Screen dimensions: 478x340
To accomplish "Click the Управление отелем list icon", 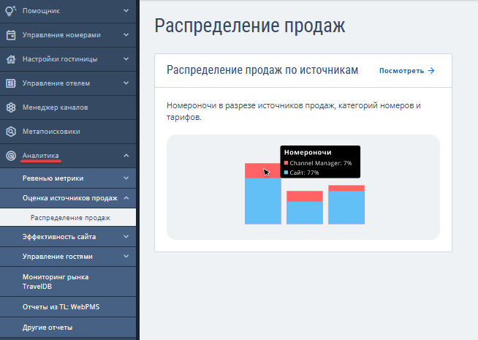I will [x=11, y=83].
